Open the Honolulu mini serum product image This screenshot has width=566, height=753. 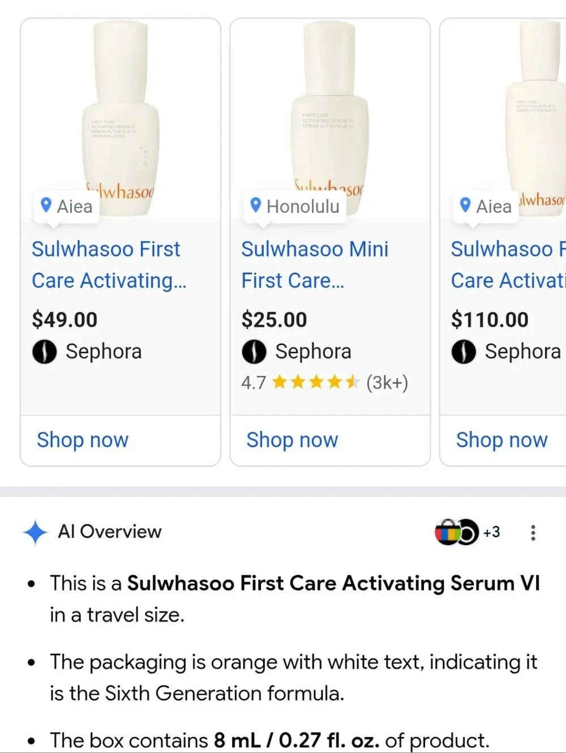coord(330,118)
